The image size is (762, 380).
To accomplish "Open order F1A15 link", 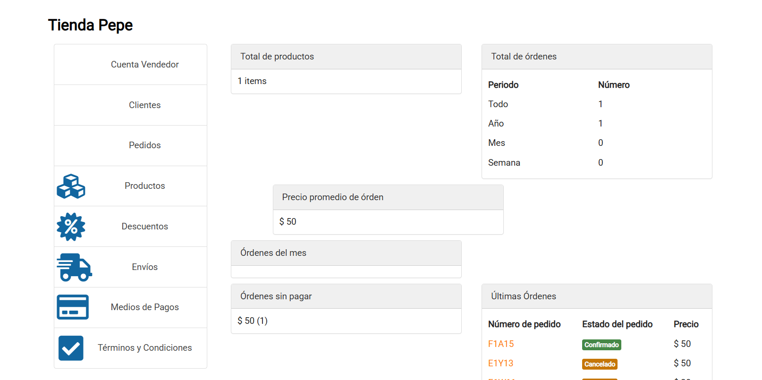I will (501, 344).
